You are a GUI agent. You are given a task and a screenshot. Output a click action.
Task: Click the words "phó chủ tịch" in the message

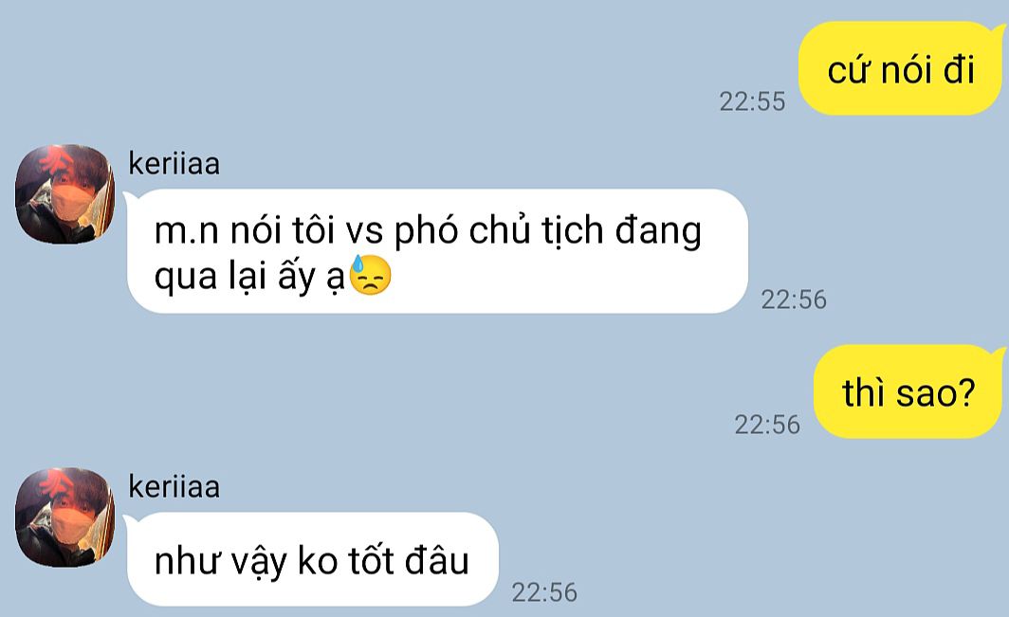coord(499,231)
